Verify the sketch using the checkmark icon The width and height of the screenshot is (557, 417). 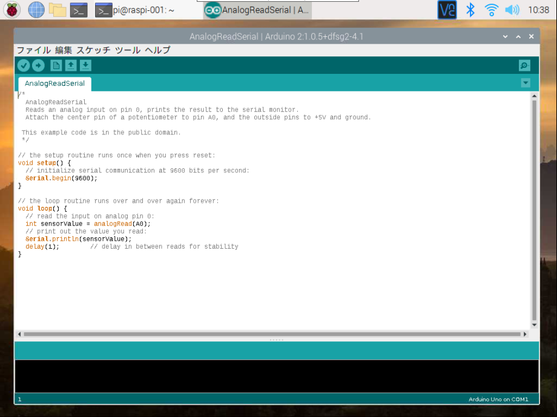[x=23, y=65]
